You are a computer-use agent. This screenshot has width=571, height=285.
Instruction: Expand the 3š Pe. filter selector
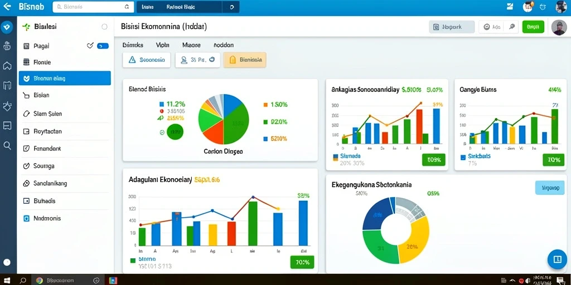[197, 60]
